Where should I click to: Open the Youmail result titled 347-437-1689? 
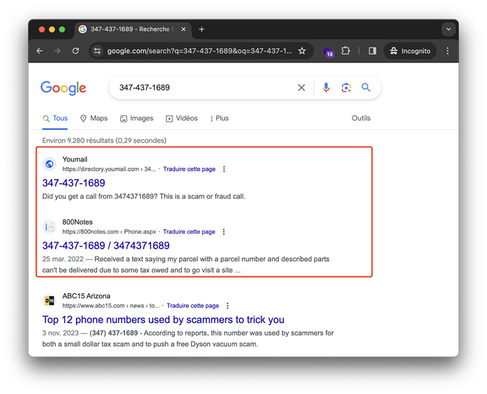(x=74, y=183)
